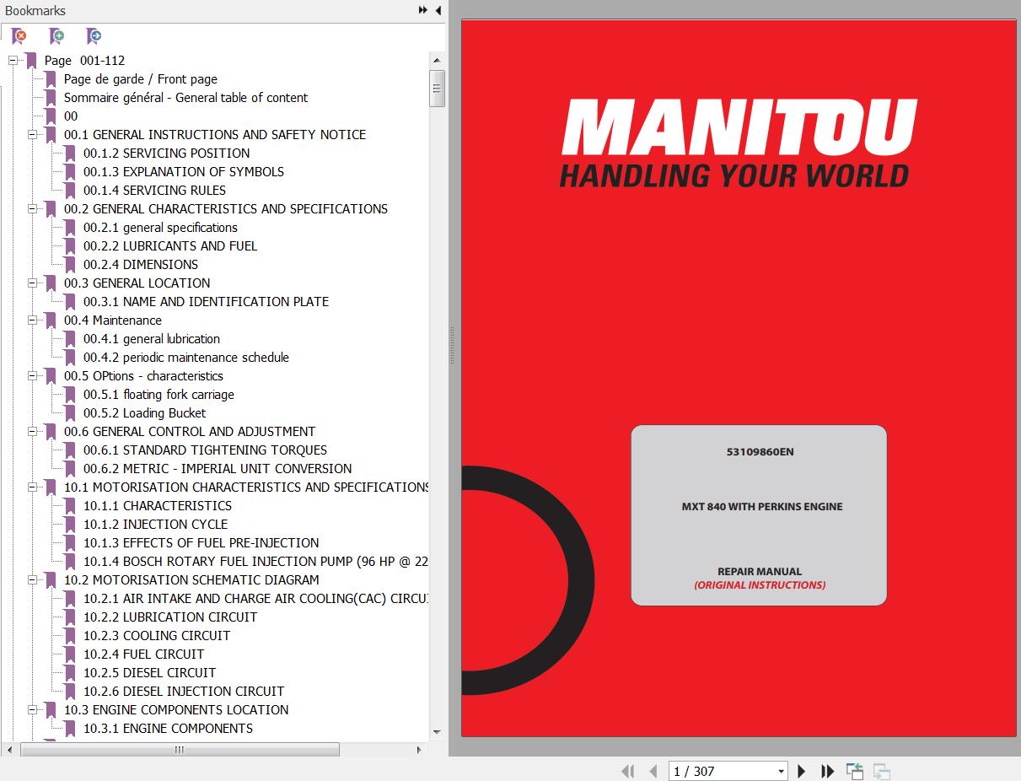Screen dimensions: 1021x781
Task: Open bookmark 10.1.1 CHARACTERISTICS
Action: pos(158,506)
